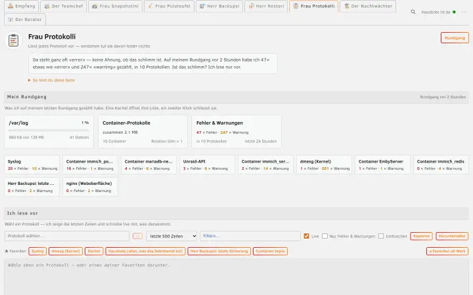Click the log output text area

point(236,277)
